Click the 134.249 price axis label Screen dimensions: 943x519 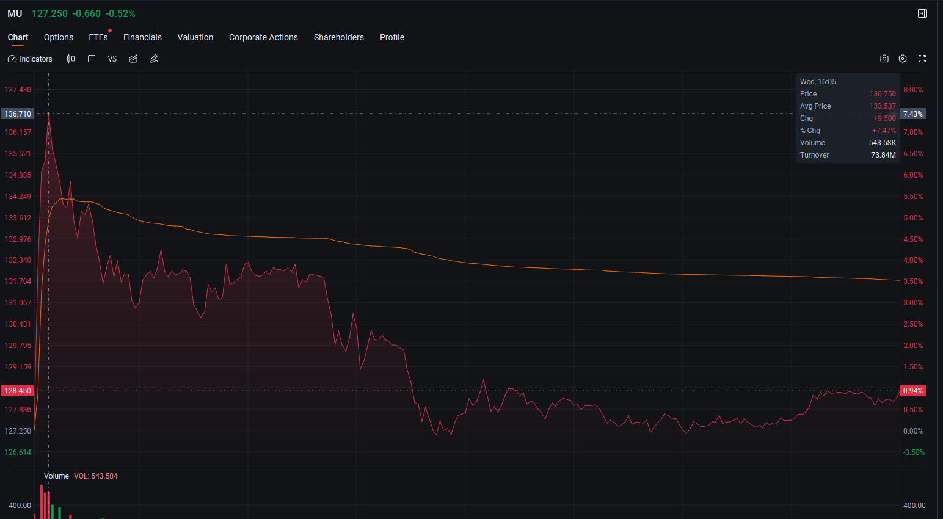click(x=18, y=197)
